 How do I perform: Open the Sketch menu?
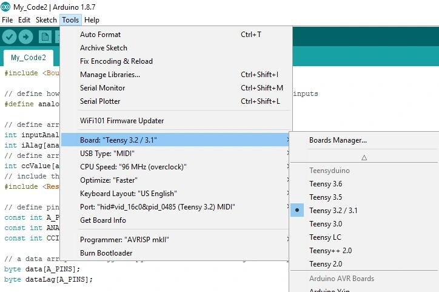point(46,20)
